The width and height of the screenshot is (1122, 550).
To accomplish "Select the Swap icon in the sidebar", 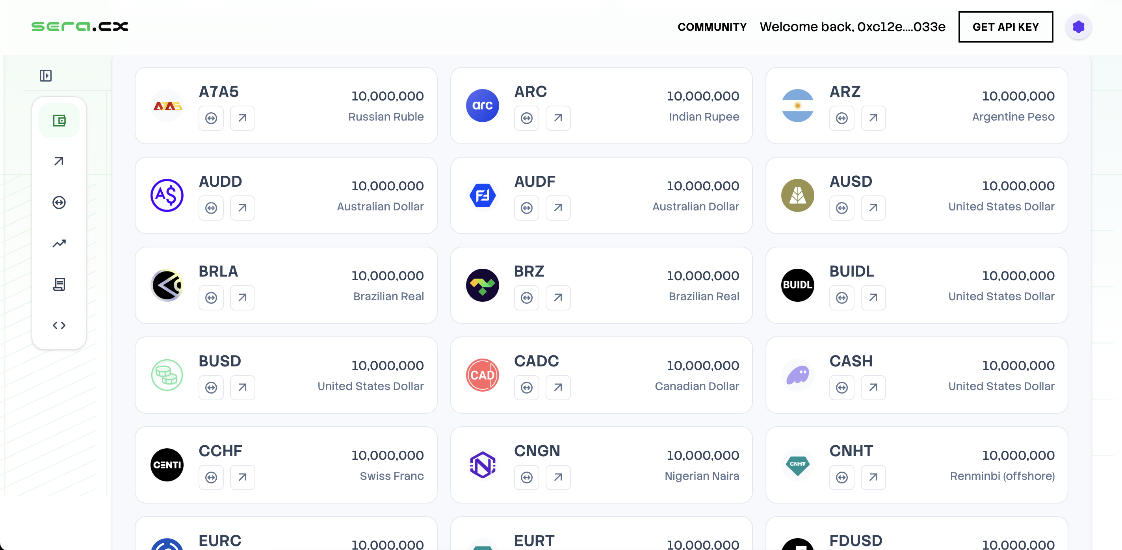I will point(58,202).
